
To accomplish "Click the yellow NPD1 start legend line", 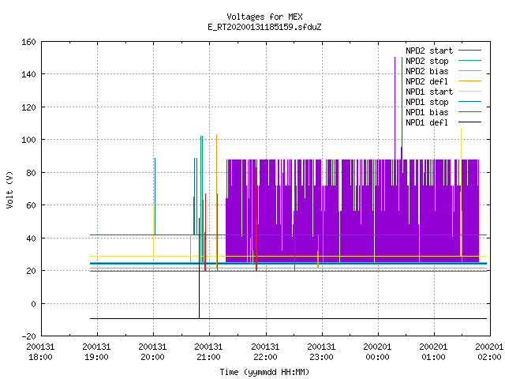I will pyautogui.click(x=470, y=92).
